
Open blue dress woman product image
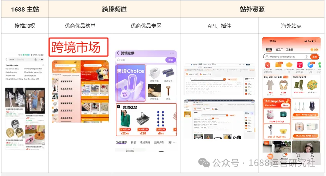click(x=35, y=100)
